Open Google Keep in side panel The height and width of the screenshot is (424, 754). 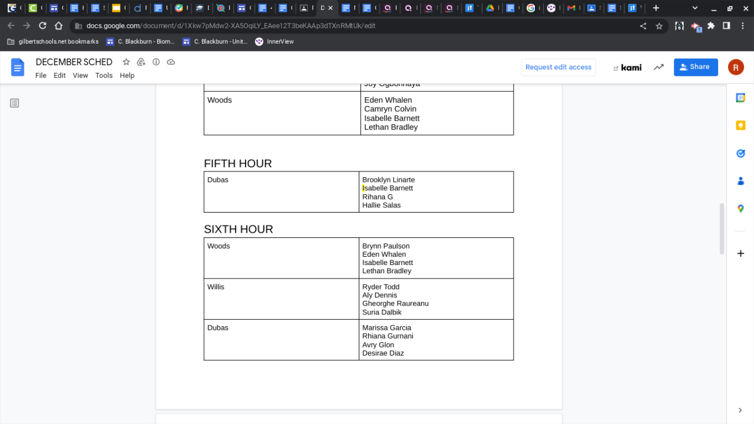pos(740,125)
